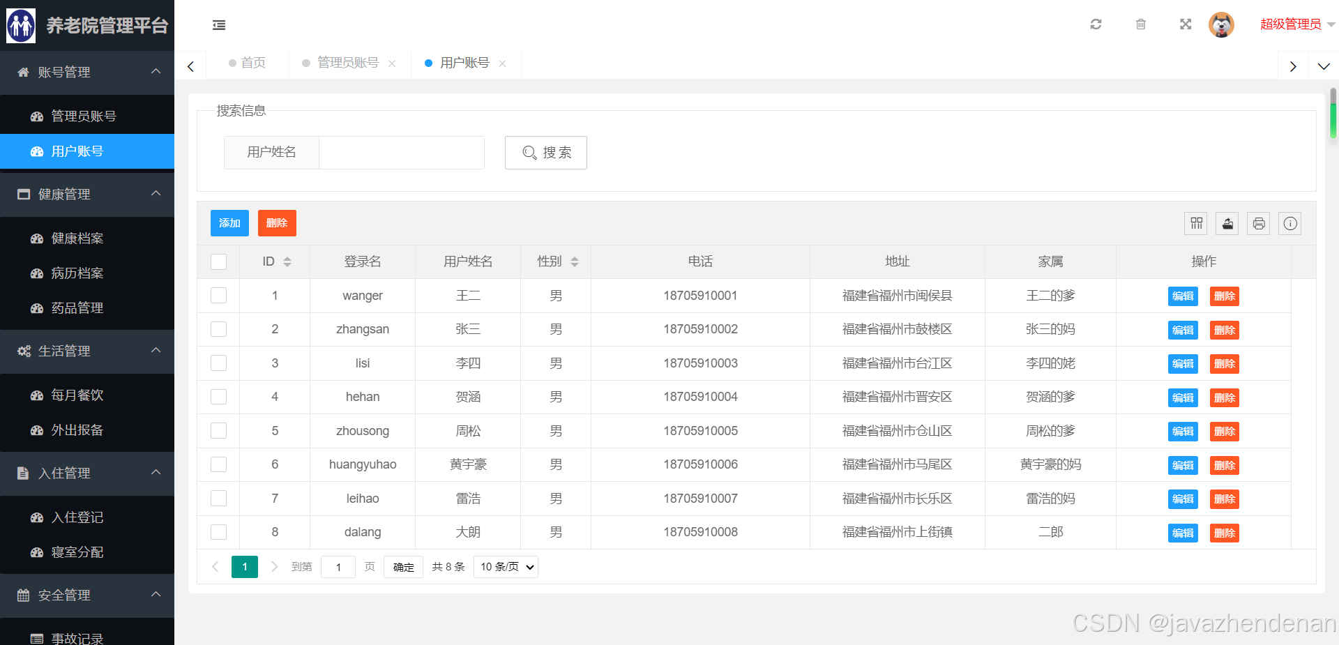Screen dimensions: 1339x645
Task: Click the table export icon
Action: pyautogui.click(x=1227, y=224)
